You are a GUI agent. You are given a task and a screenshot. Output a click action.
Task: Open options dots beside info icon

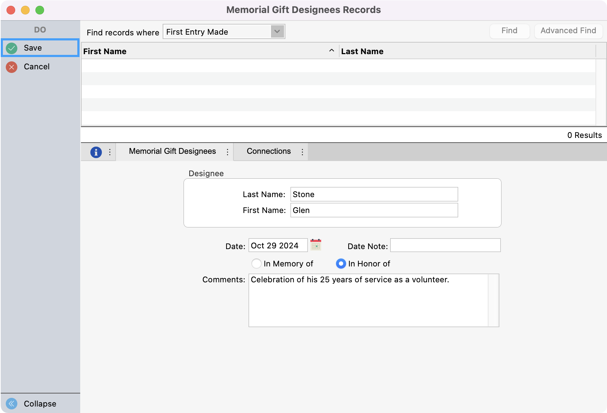110,152
